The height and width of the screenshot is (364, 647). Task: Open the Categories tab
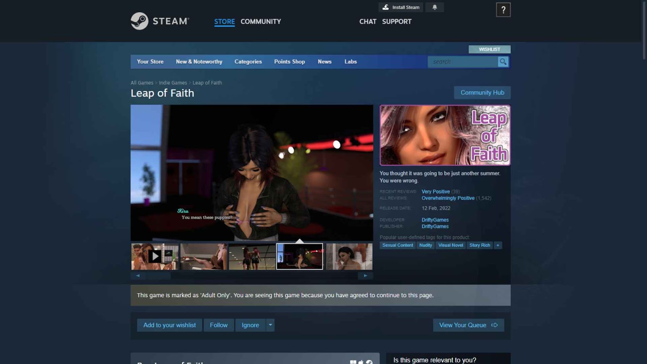pos(248,61)
